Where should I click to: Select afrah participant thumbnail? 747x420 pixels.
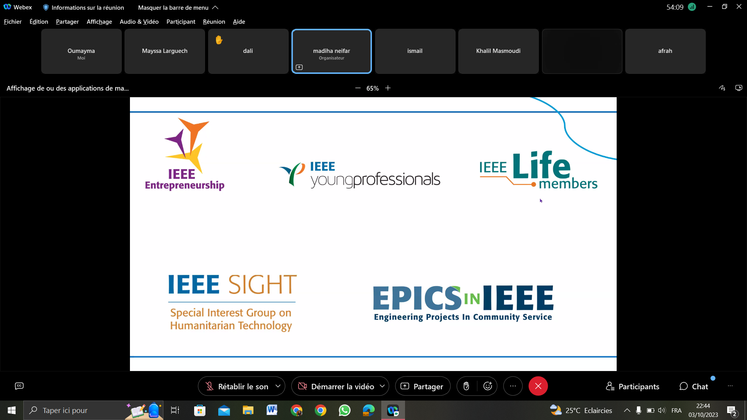click(665, 51)
